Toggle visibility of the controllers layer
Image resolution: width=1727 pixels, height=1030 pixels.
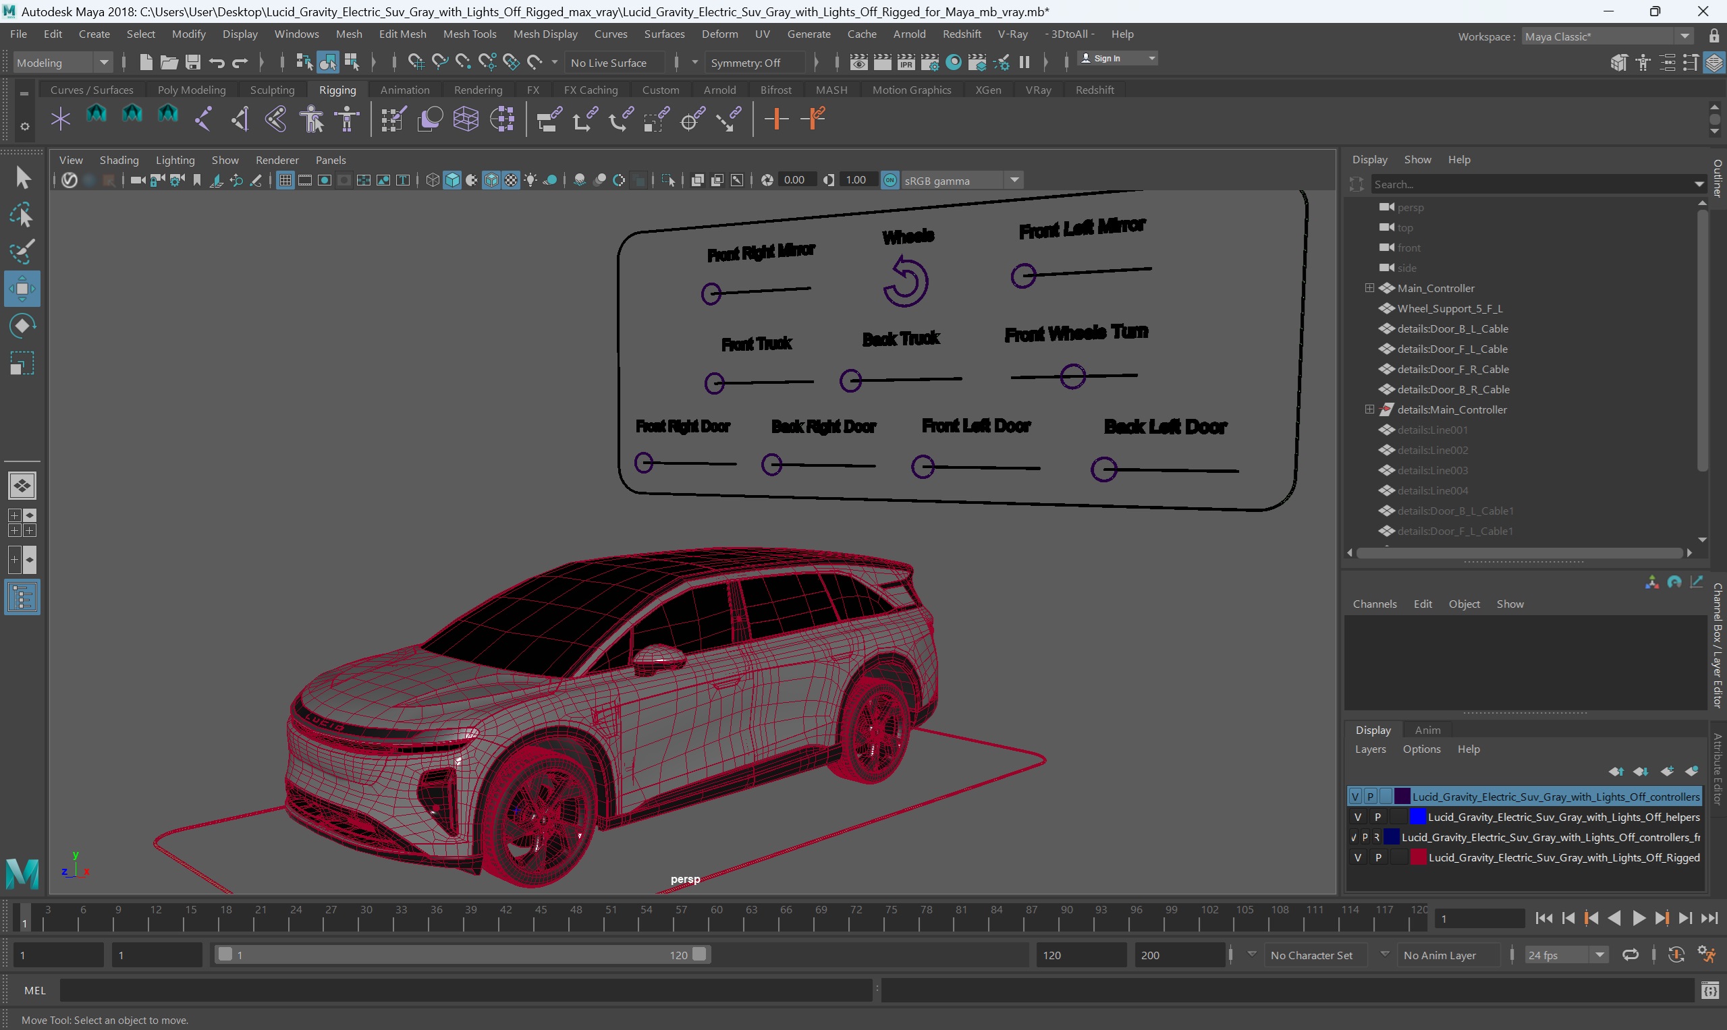(1354, 797)
